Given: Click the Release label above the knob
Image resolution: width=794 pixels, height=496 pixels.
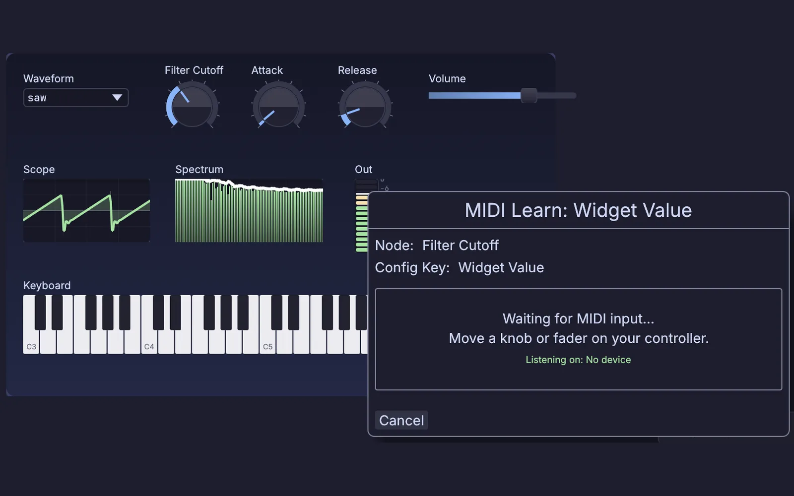Looking at the screenshot, I should (357, 70).
